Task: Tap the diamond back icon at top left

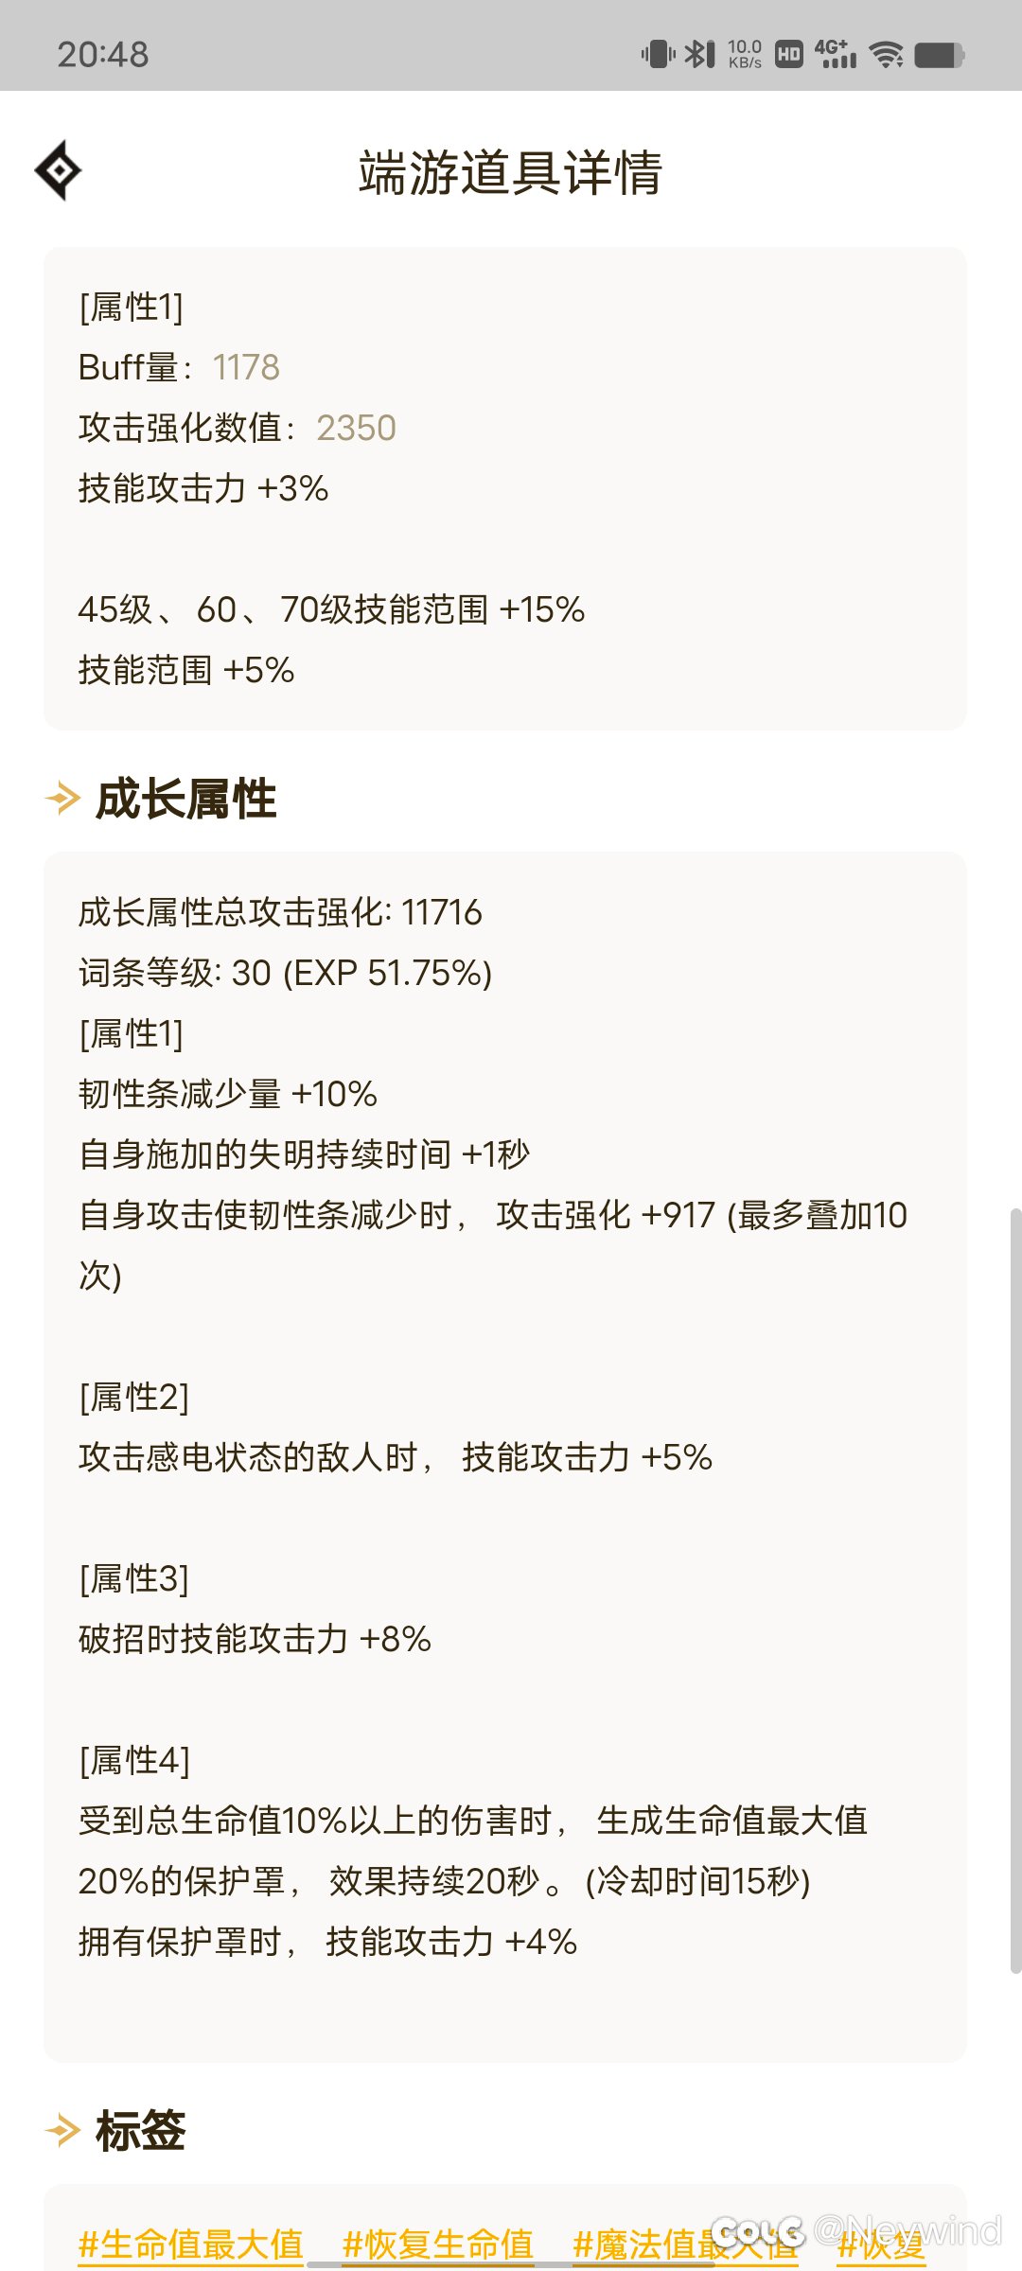Action: [59, 170]
